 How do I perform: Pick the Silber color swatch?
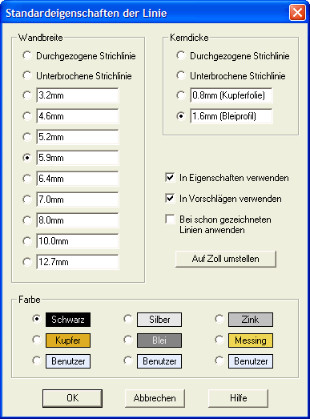point(159,320)
